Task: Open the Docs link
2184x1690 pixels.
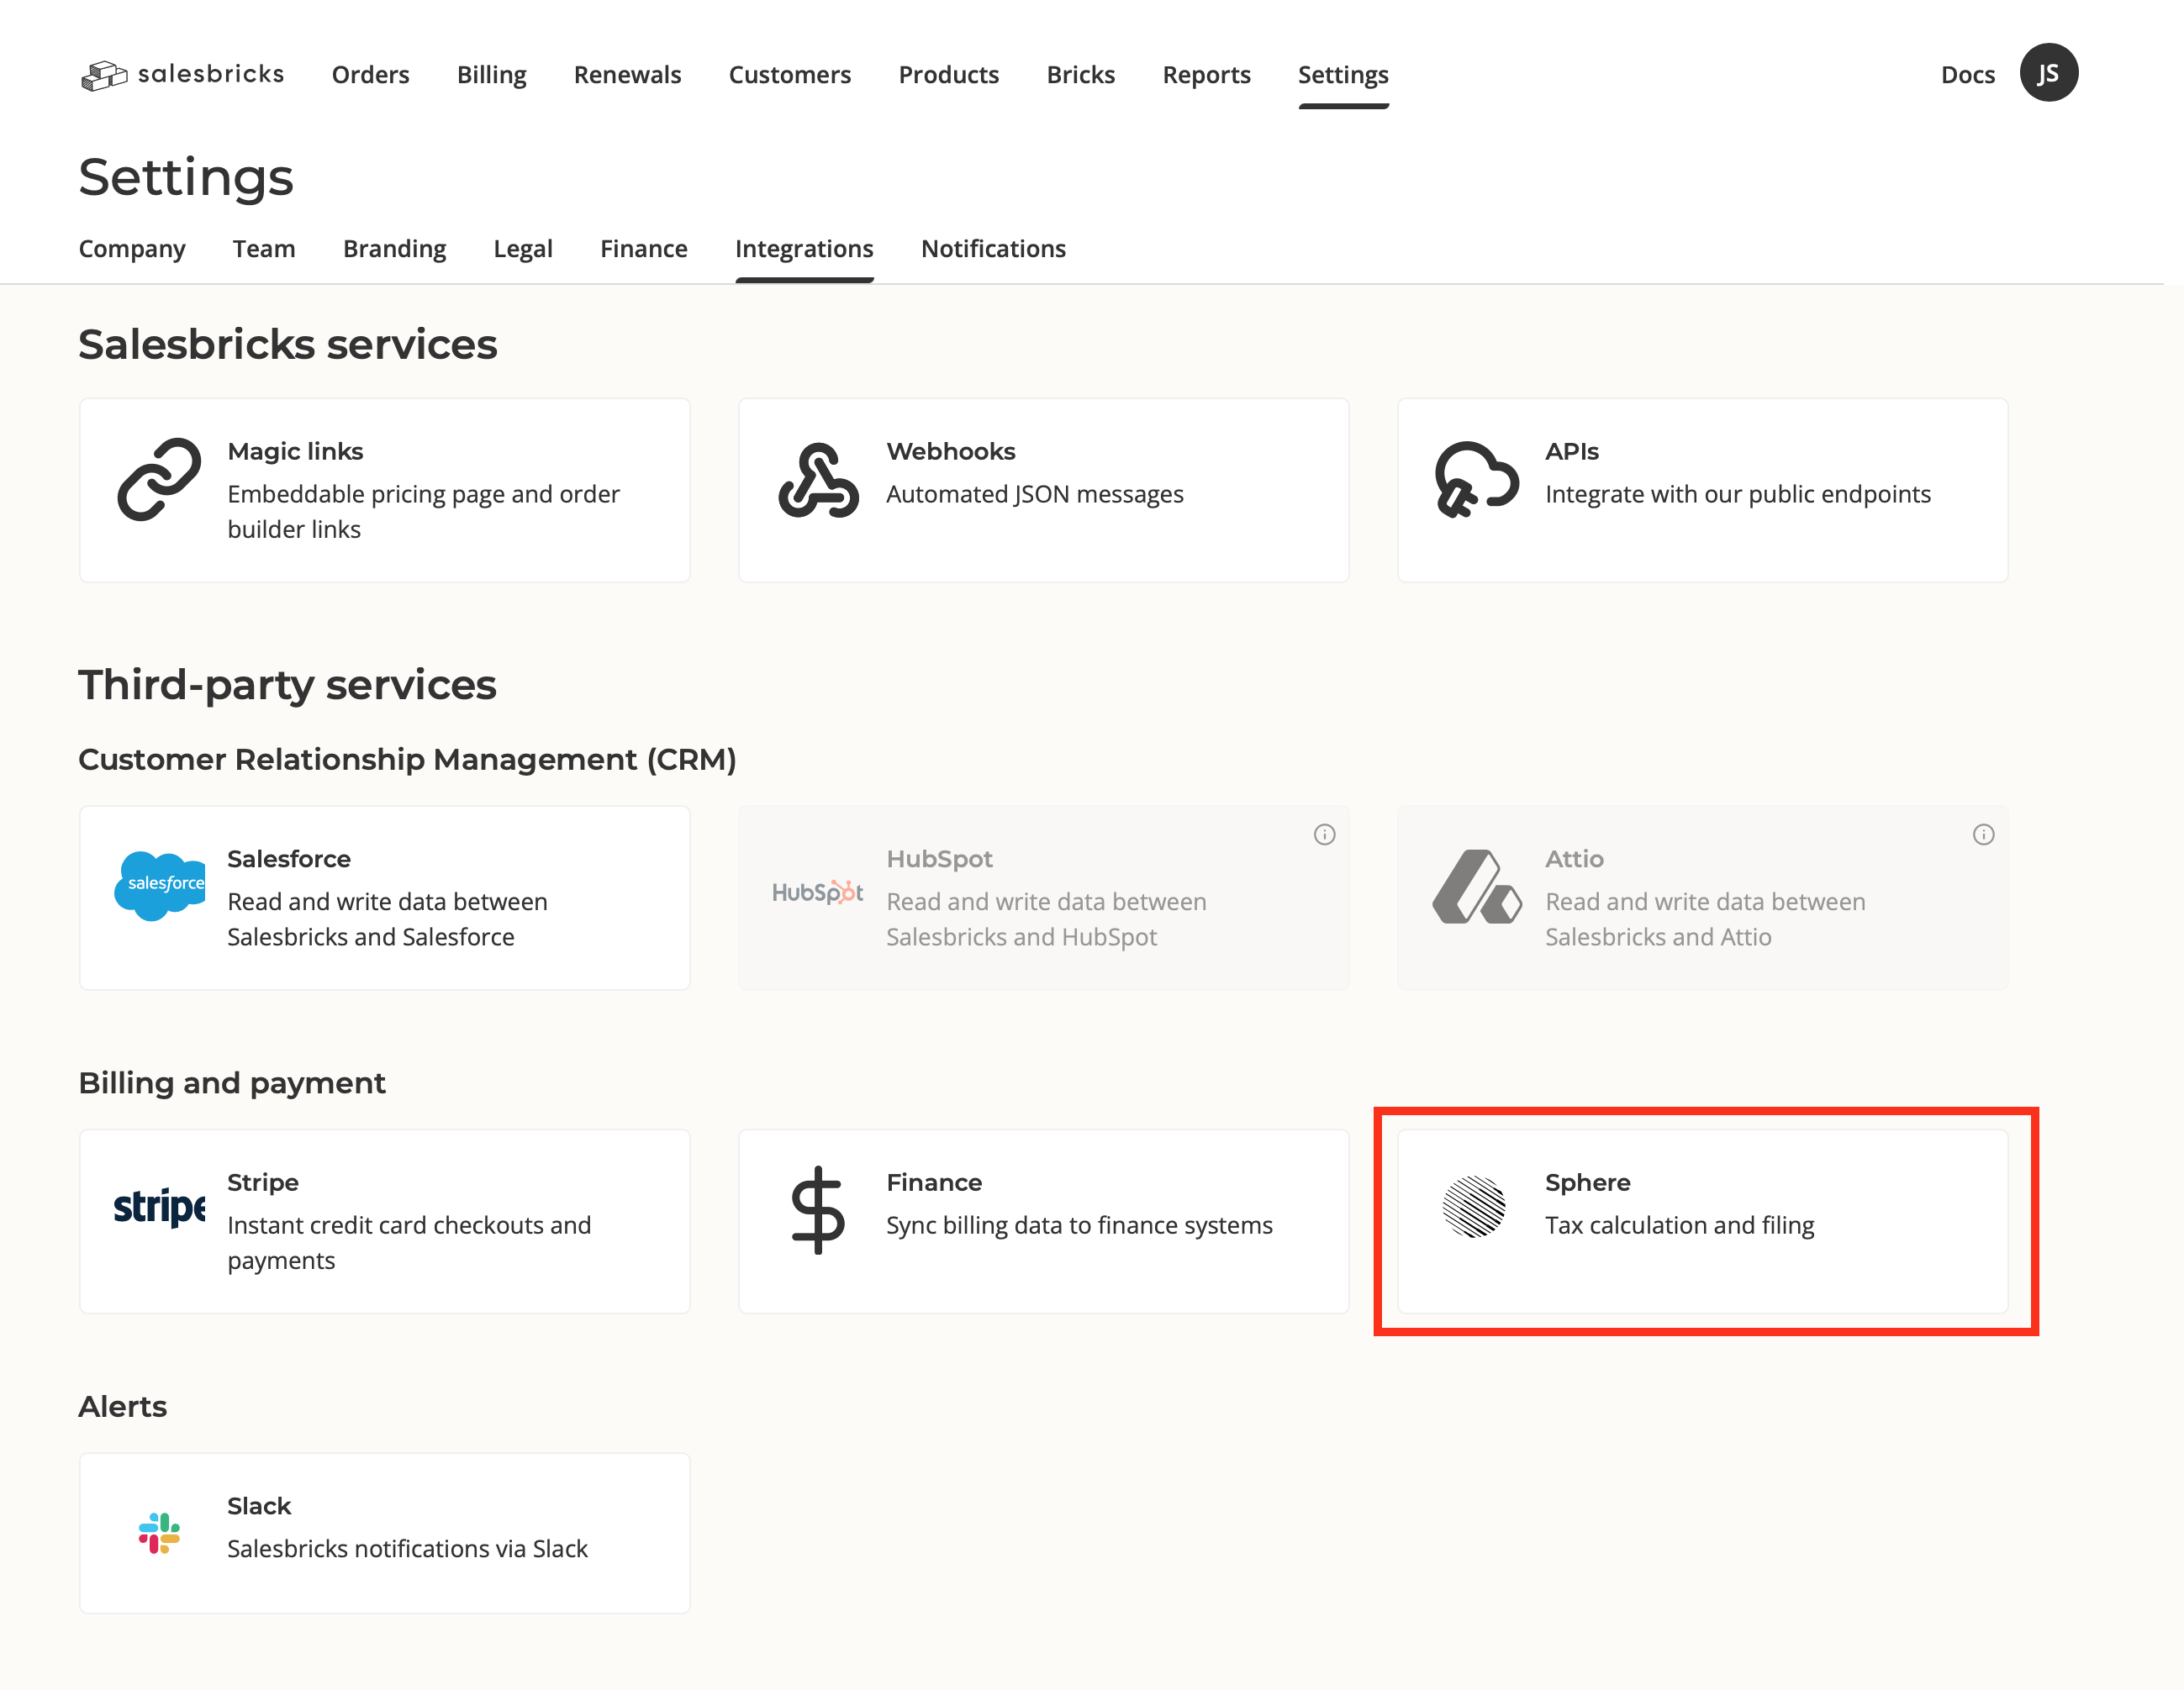Action: pos(1966,75)
